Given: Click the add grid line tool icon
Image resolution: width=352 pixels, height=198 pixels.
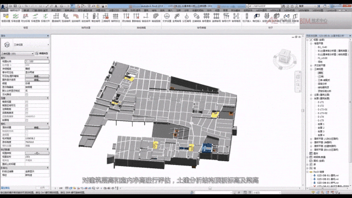Looking at the screenshot, I should coord(127,16).
